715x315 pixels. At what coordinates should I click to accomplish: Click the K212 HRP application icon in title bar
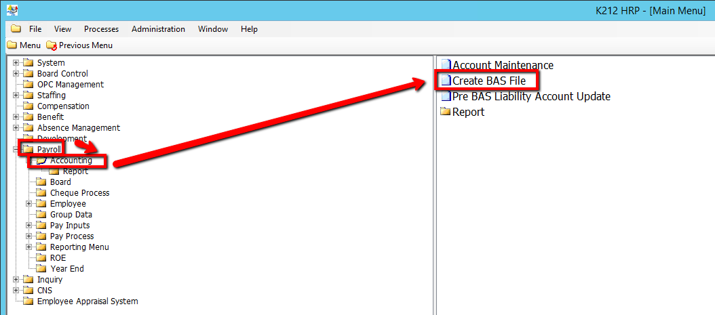pyautogui.click(x=12, y=9)
